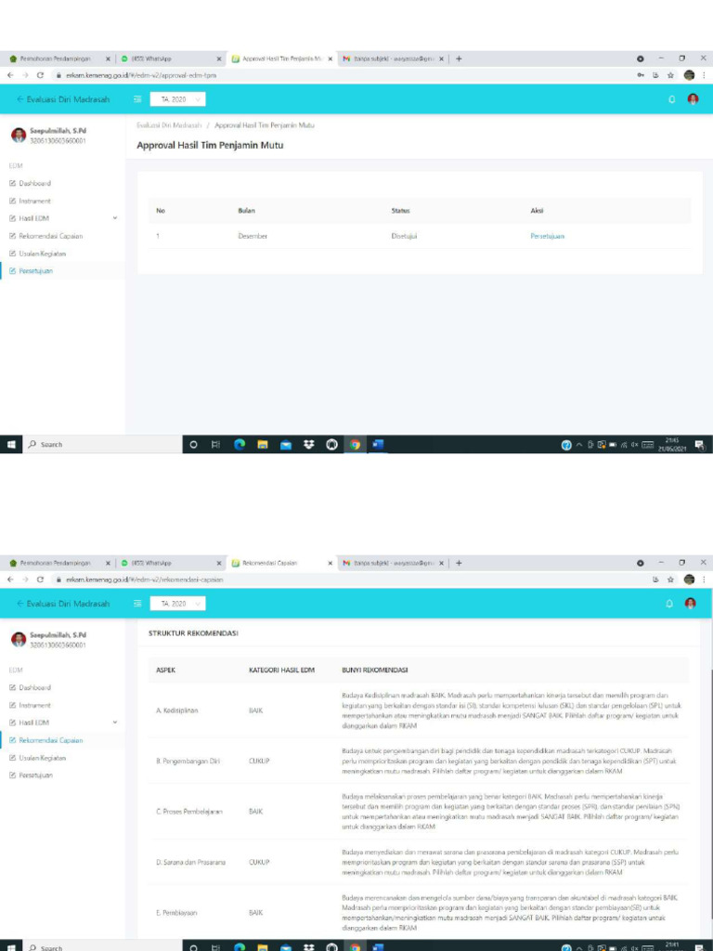Image resolution: width=713 pixels, height=951 pixels.
Task: Open Usulan Kegiatan in Approval window sidebar
Action: tap(37, 254)
